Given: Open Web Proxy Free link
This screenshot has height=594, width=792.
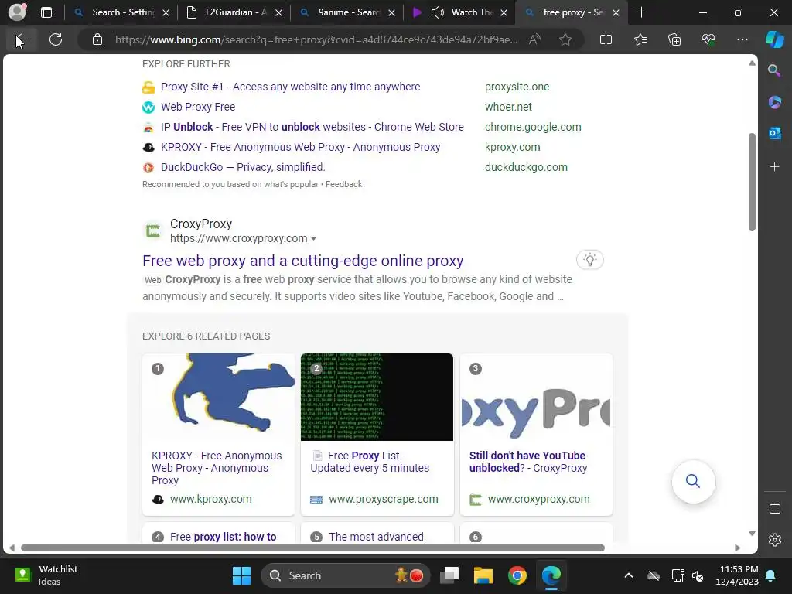Looking at the screenshot, I should click(x=198, y=107).
